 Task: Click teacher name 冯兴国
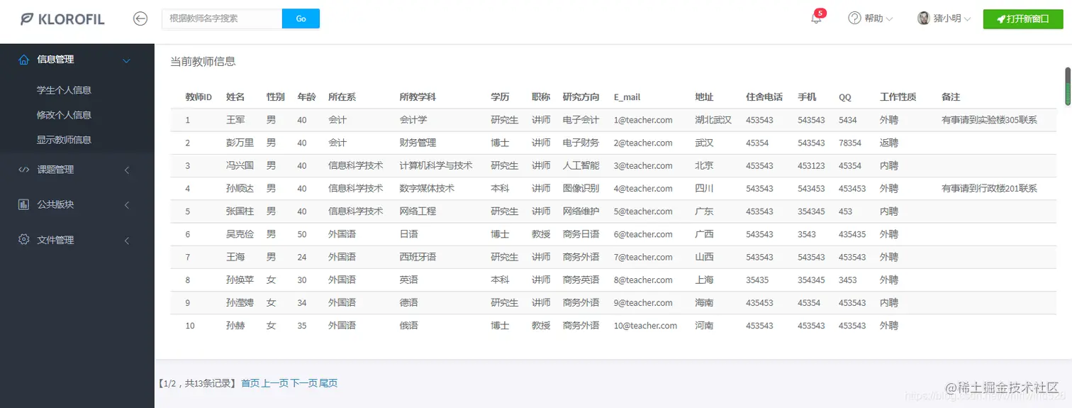click(x=240, y=165)
